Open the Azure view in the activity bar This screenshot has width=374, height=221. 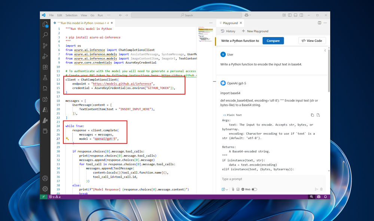coord(45,110)
